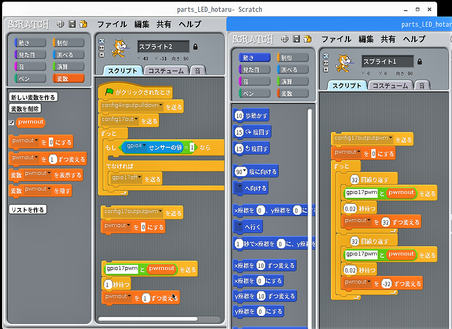Select 制御 category in left window
The image size is (452, 329).
tap(69, 42)
